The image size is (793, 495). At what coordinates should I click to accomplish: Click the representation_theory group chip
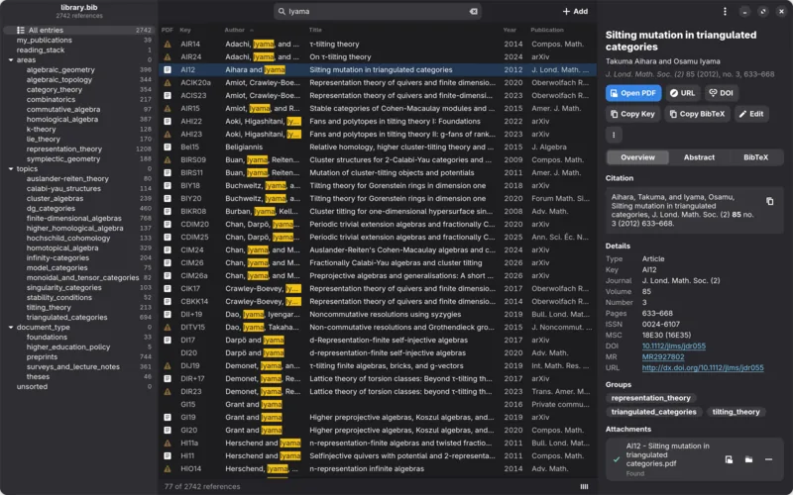pos(650,398)
